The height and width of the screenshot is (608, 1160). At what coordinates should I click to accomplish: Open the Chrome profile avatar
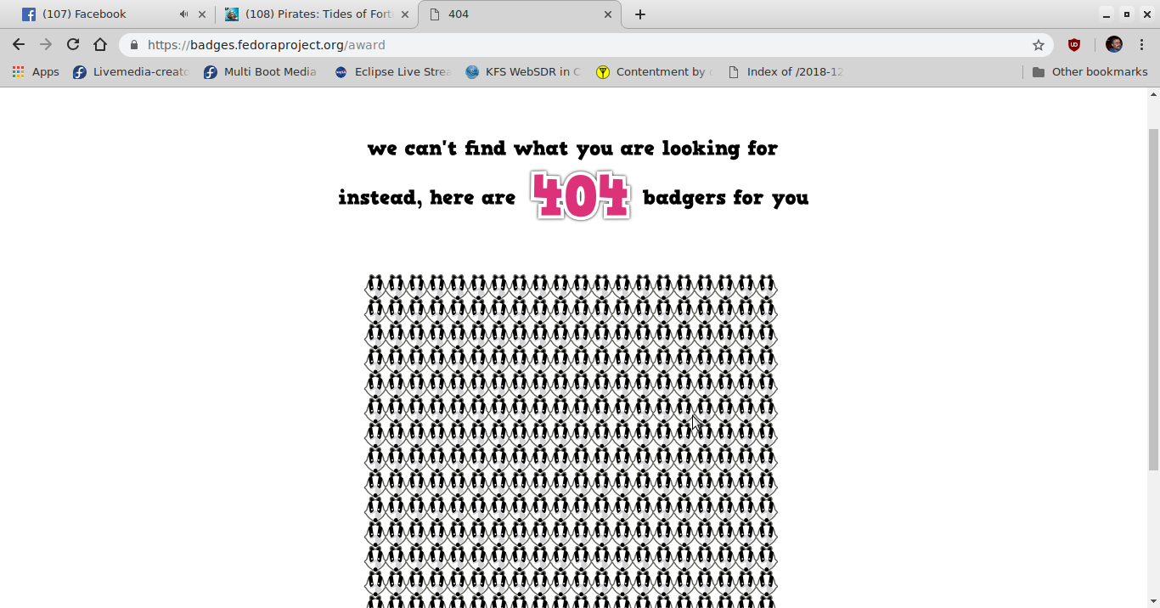point(1114,45)
